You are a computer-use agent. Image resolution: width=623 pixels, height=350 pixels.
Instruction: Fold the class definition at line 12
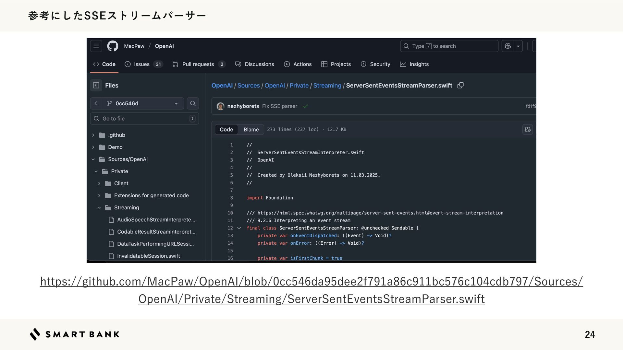239,228
